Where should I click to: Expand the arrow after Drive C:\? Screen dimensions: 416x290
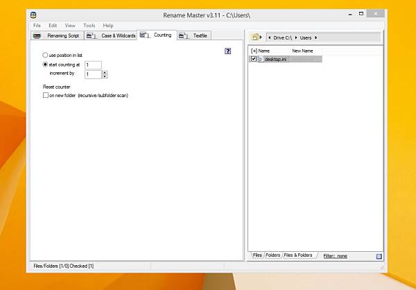pos(296,37)
